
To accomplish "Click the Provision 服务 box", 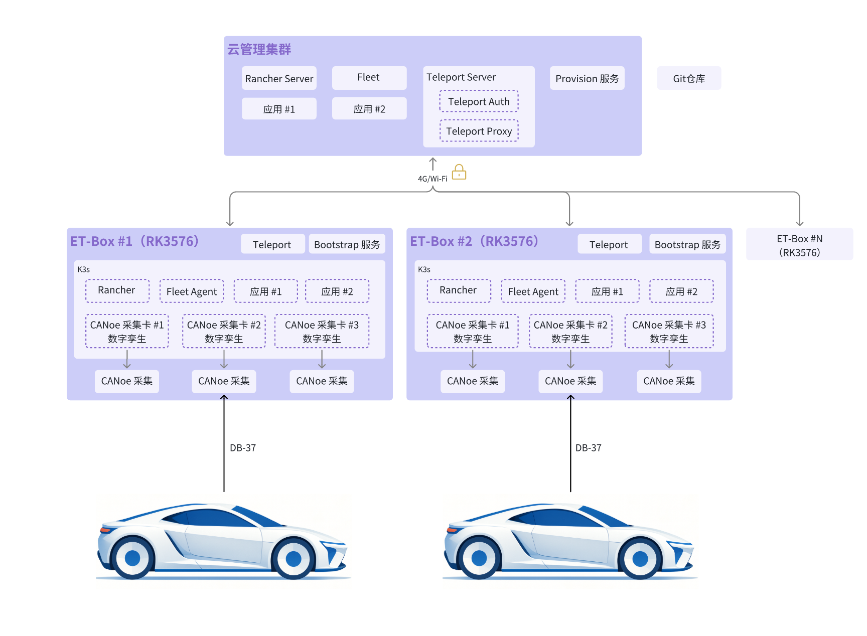I will tap(587, 78).
